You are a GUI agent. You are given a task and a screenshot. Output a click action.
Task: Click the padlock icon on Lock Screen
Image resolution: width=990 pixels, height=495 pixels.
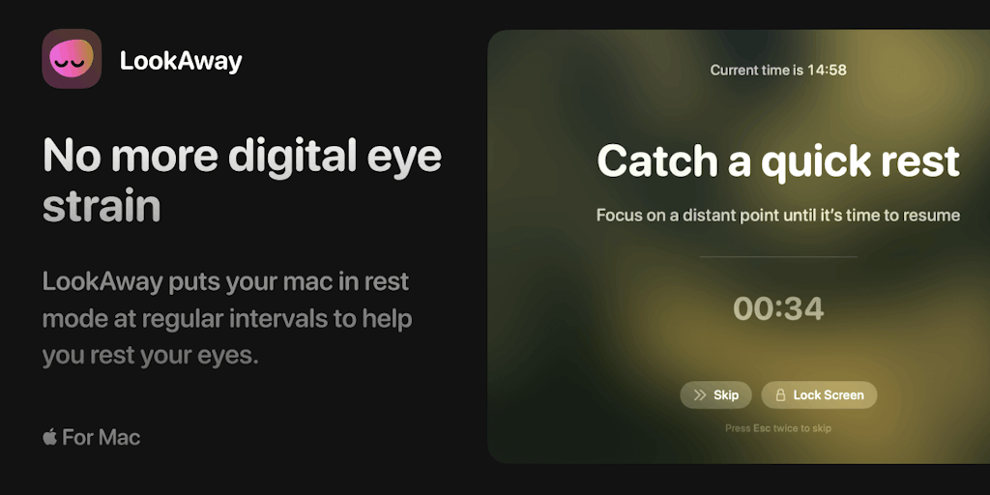point(780,395)
